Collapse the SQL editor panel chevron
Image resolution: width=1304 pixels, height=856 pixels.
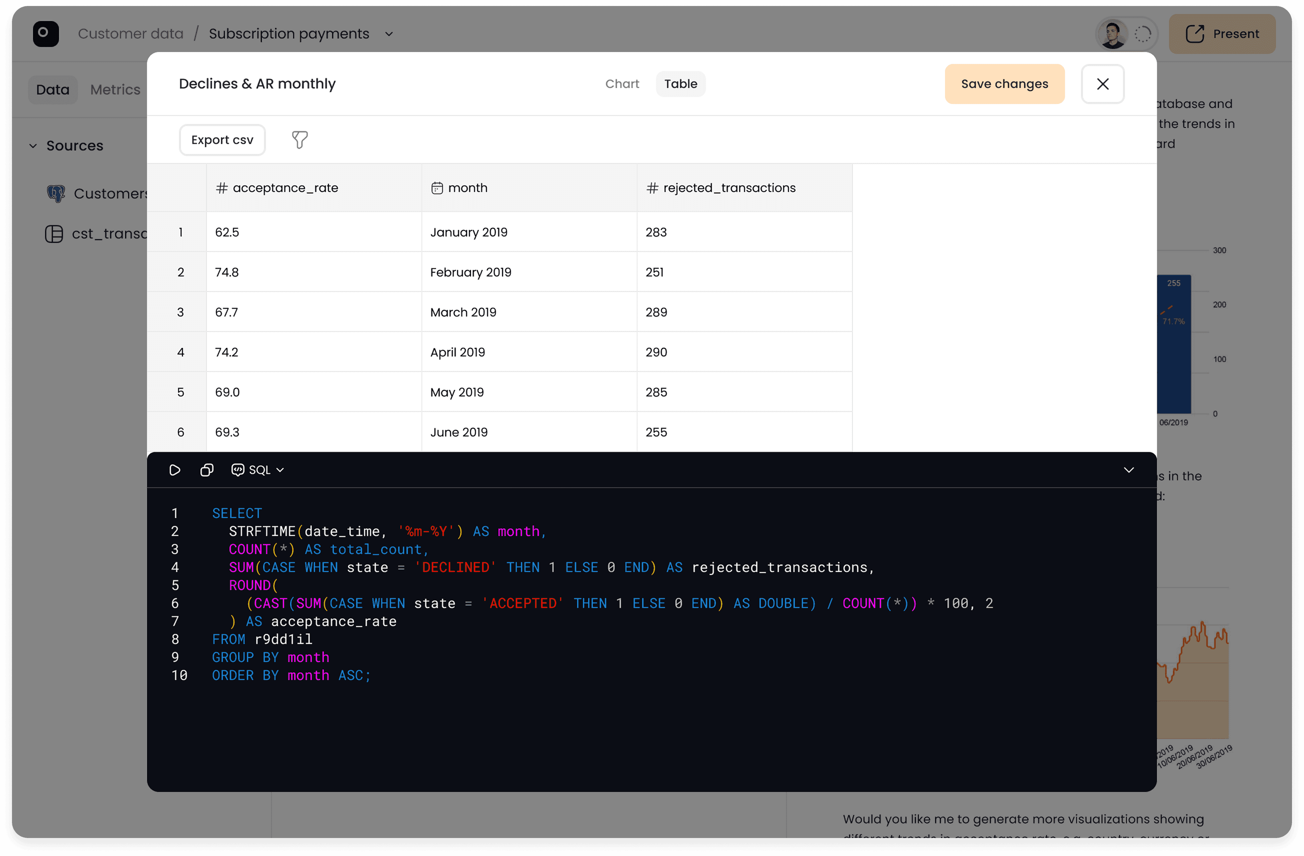point(1129,470)
